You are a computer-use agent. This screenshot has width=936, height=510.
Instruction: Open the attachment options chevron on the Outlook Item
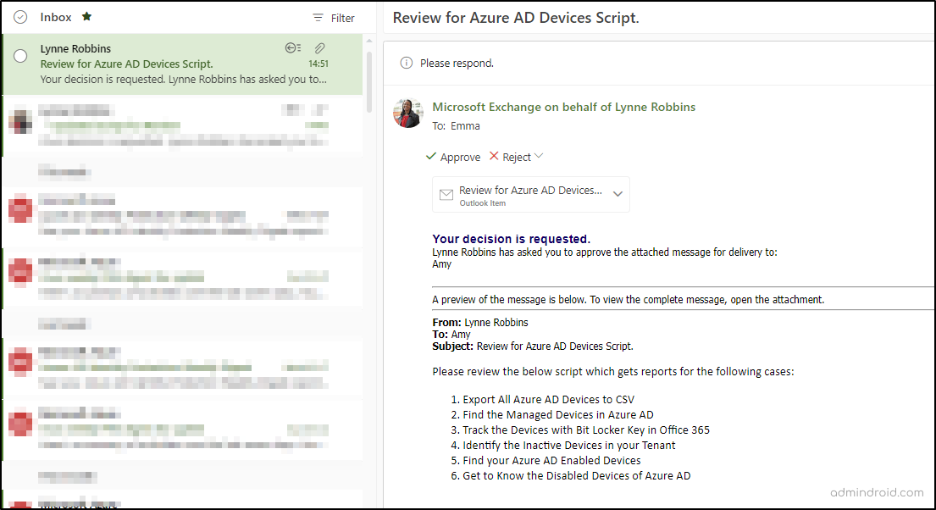click(x=618, y=194)
